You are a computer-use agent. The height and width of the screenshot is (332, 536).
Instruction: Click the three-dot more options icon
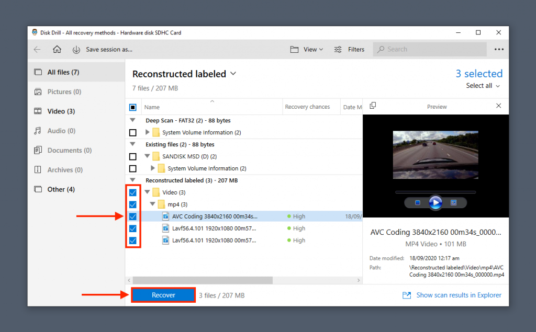pos(498,49)
